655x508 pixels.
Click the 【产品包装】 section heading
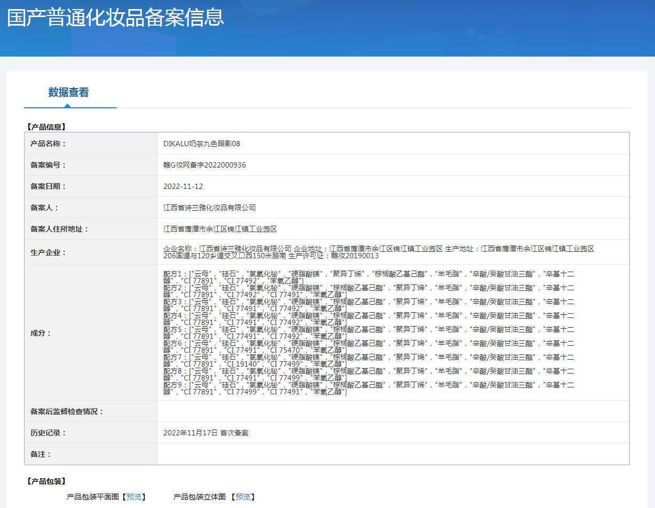[x=46, y=481]
